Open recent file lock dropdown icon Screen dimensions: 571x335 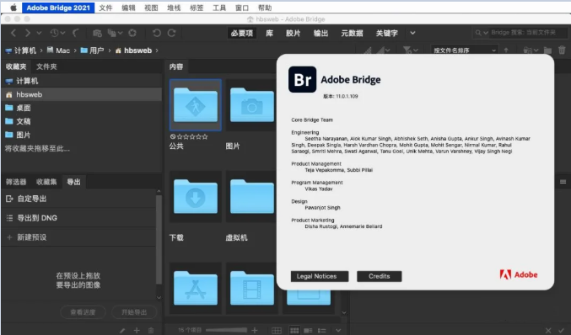pos(531,51)
